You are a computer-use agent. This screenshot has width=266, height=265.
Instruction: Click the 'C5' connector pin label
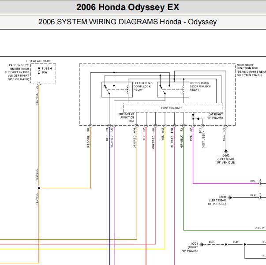(112, 130)
